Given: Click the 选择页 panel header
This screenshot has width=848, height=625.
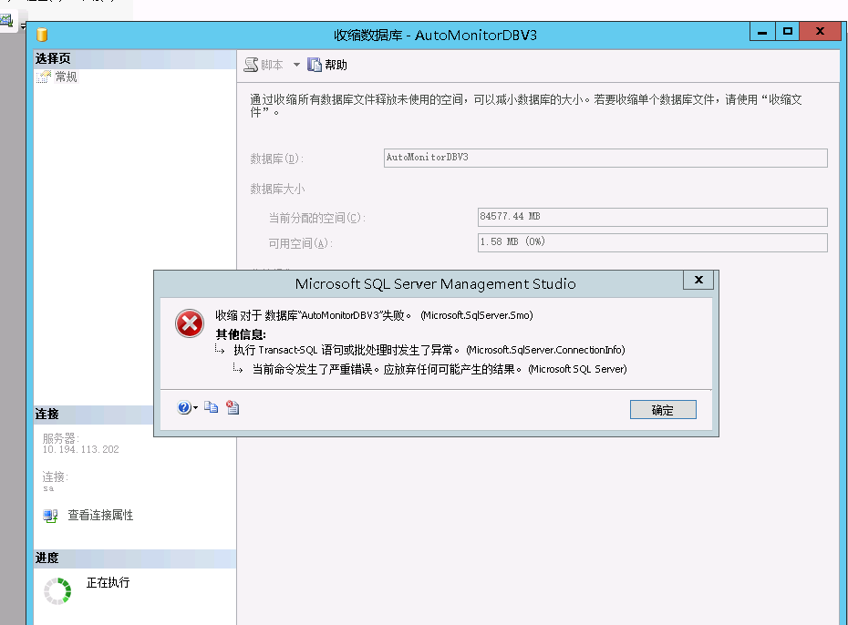Looking at the screenshot, I should click(x=135, y=58).
